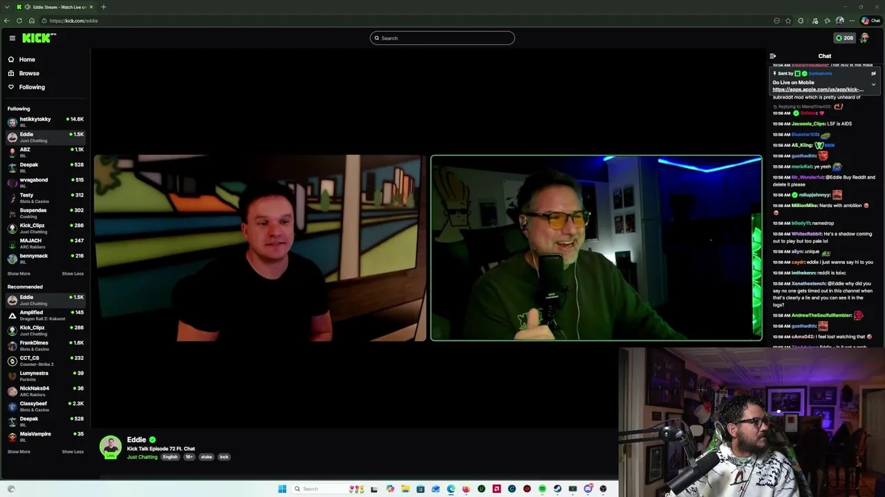
Task: Open bennymack's IRL stream
Action: click(x=46, y=258)
